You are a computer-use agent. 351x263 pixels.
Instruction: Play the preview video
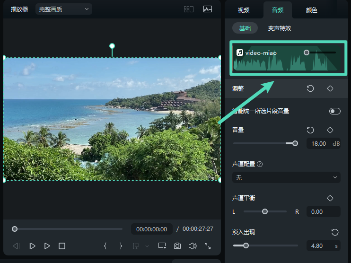(x=47, y=246)
